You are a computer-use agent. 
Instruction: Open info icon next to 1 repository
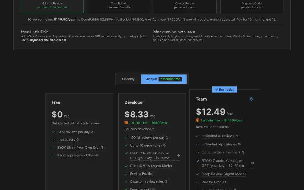(x=77, y=140)
